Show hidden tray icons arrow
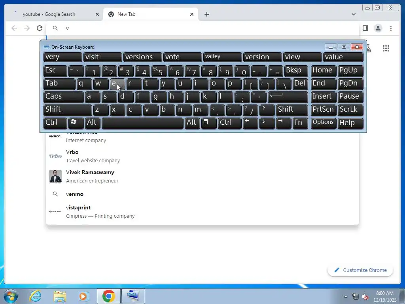The image size is (405, 304). pos(346,296)
